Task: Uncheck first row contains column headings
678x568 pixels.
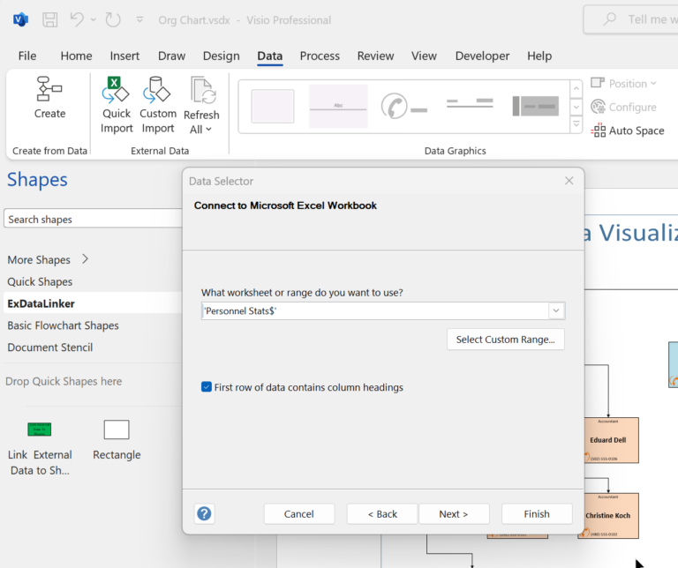Action: click(x=207, y=387)
